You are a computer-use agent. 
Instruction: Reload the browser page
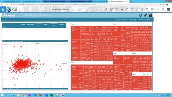pos(8,5)
